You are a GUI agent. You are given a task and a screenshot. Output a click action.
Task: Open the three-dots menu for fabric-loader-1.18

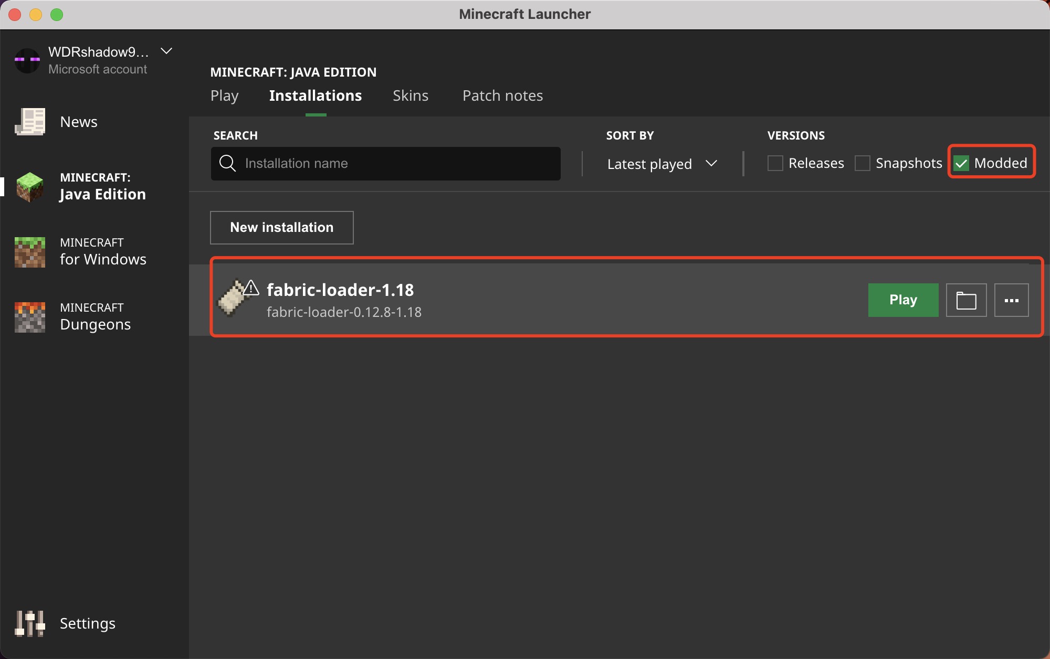click(x=1011, y=300)
